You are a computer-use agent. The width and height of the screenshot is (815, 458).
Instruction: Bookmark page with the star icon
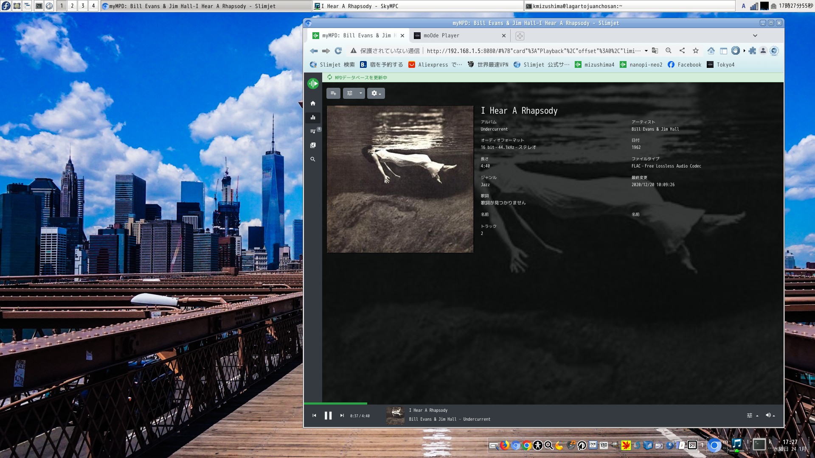pos(696,51)
